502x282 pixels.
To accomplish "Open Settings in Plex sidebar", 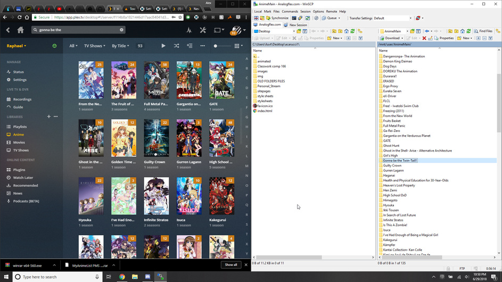I will tap(20, 80).
